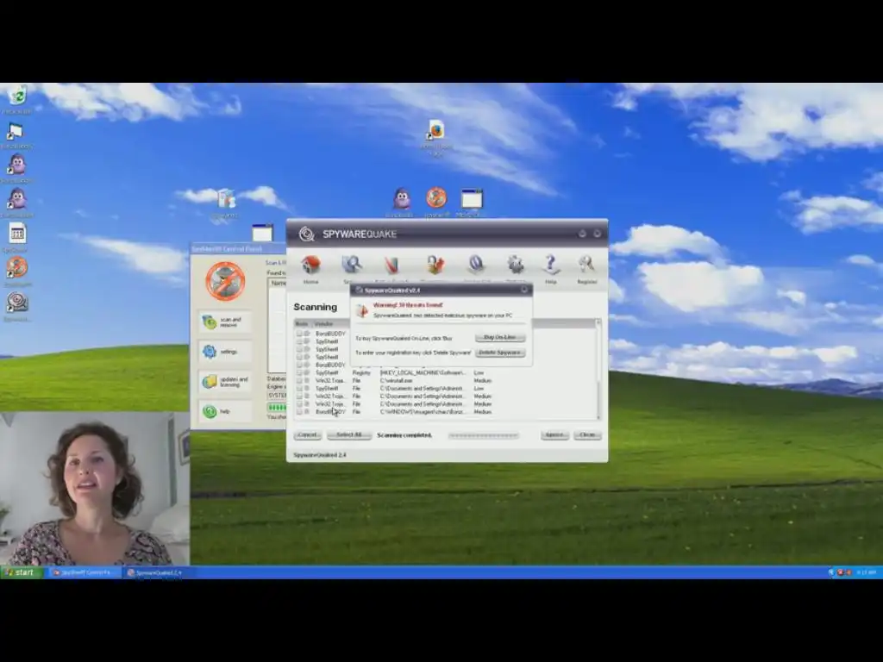Image resolution: width=883 pixels, height=662 pixels.
Task: Switch to SpywareQuaked 2.4 taskbar button
Action: point(156,572)
